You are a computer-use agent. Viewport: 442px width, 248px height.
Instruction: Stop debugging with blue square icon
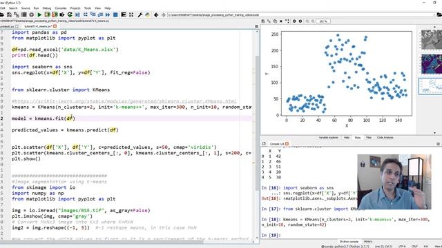point(115,14)
